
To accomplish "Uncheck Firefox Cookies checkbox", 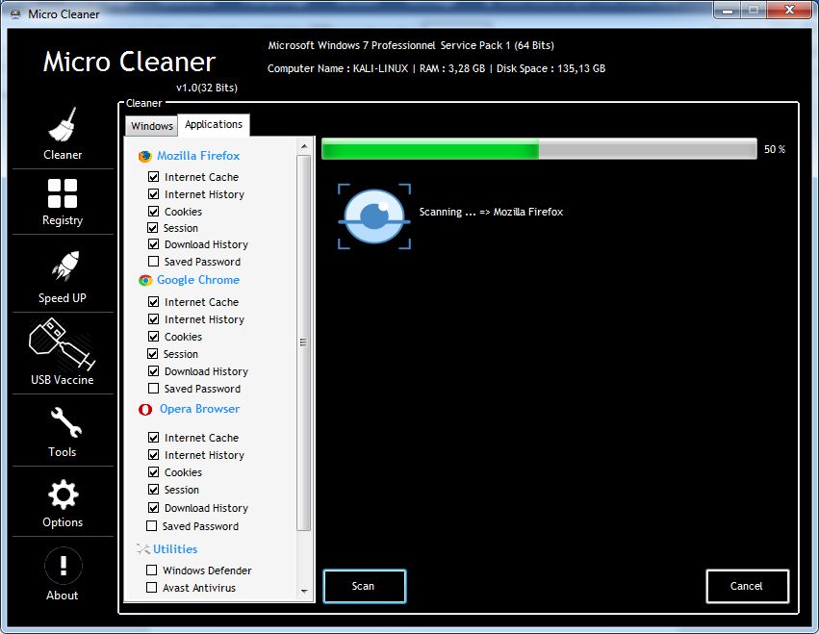I will tap(154, 211).
